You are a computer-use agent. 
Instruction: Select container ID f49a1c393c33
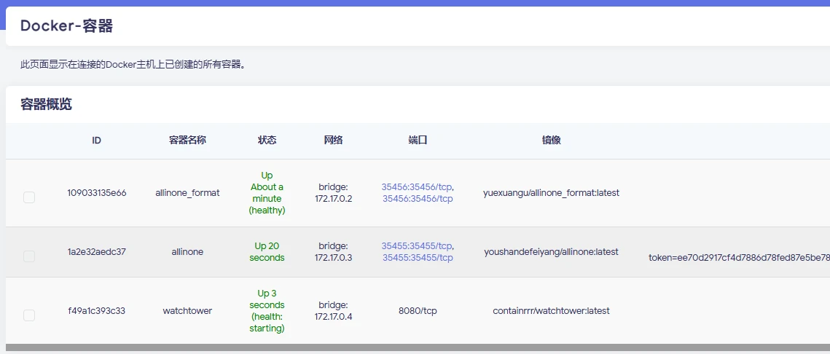click(97, 310)
